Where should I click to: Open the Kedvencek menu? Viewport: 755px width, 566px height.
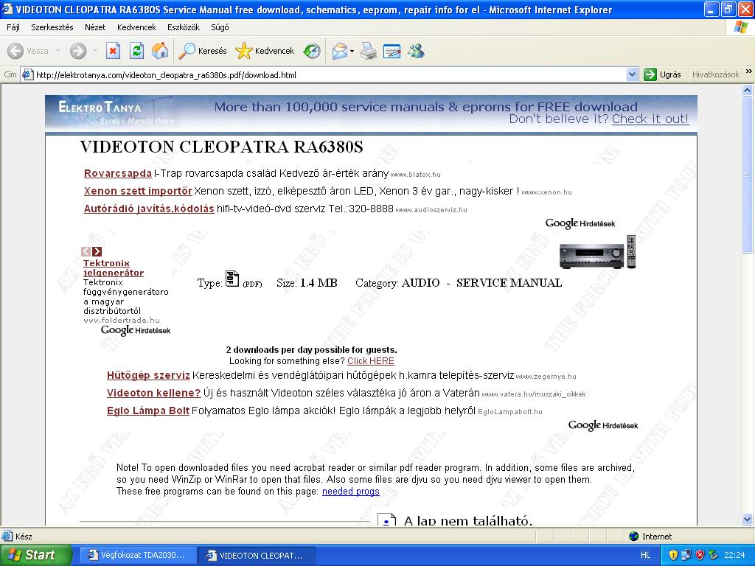tap(136, 27)
